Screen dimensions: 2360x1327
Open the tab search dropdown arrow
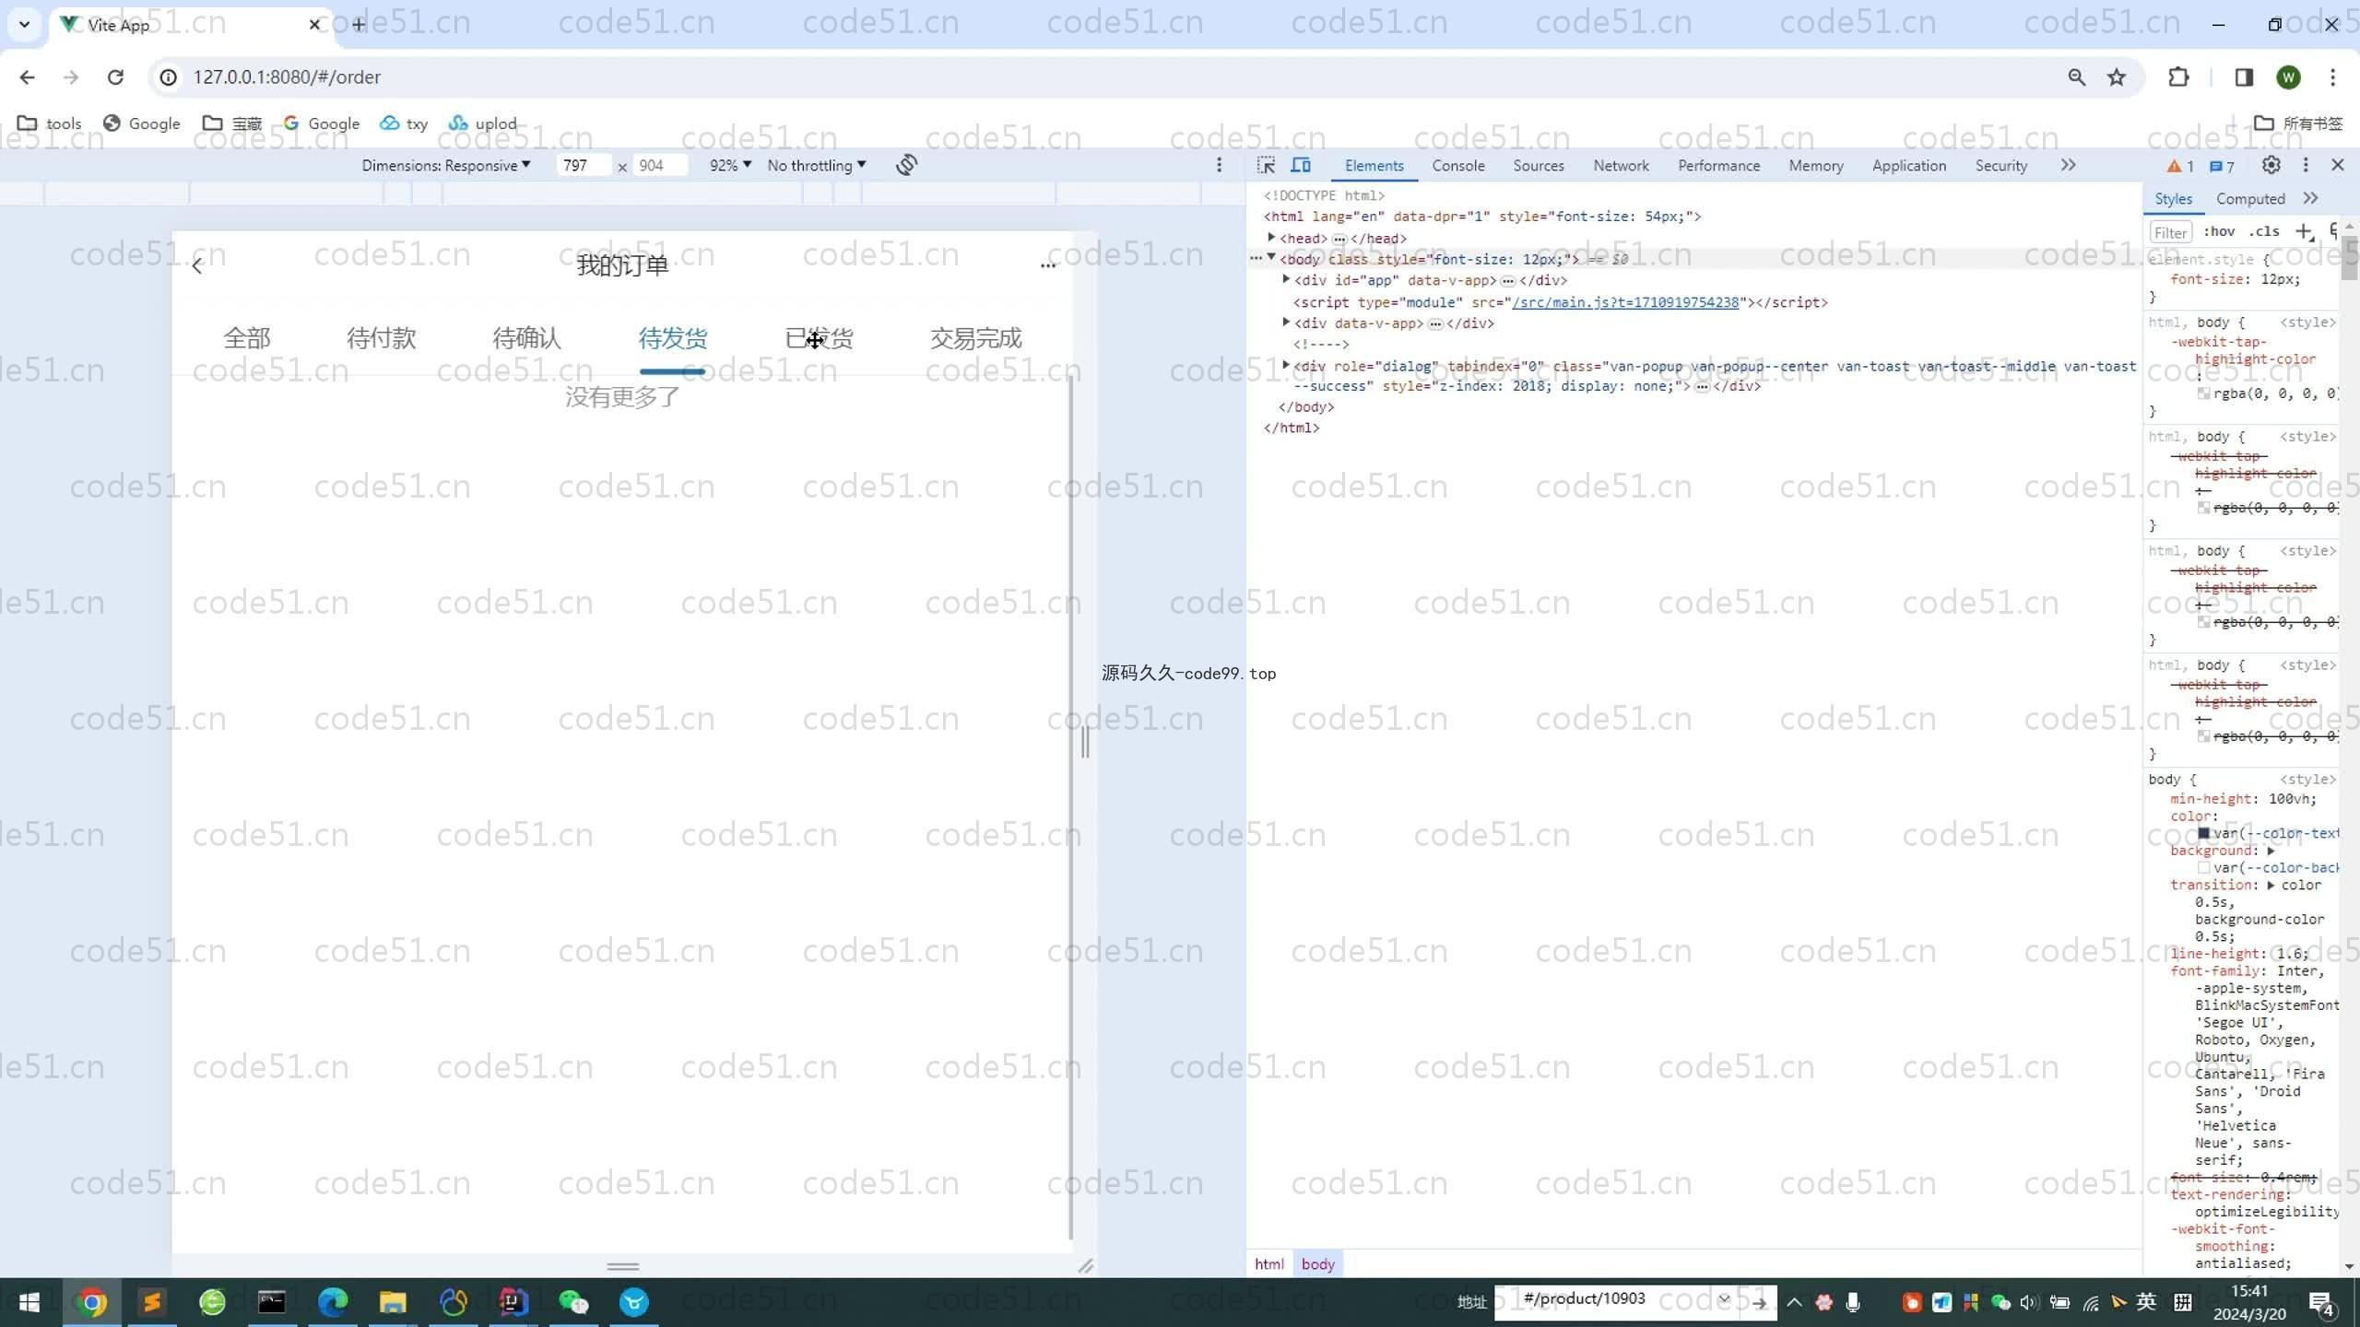click(25, 24)
